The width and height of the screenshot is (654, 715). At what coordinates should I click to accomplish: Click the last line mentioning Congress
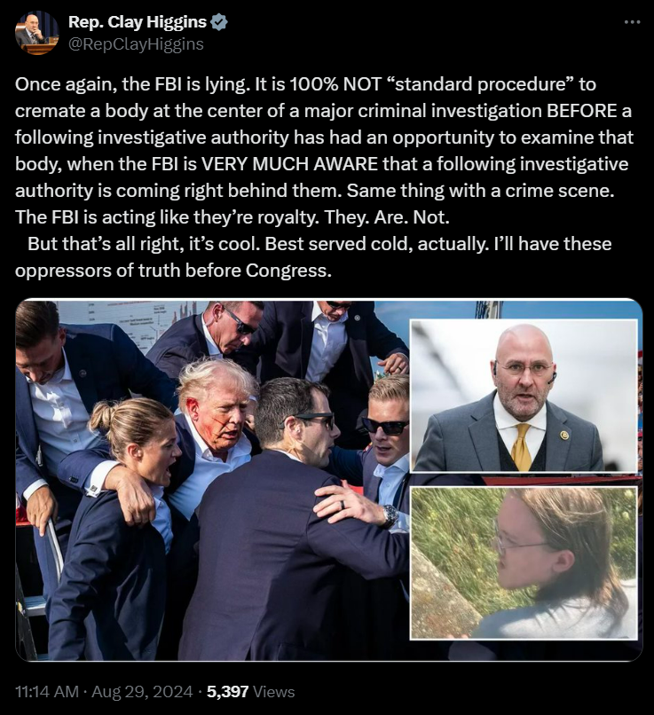pos(173,271)
